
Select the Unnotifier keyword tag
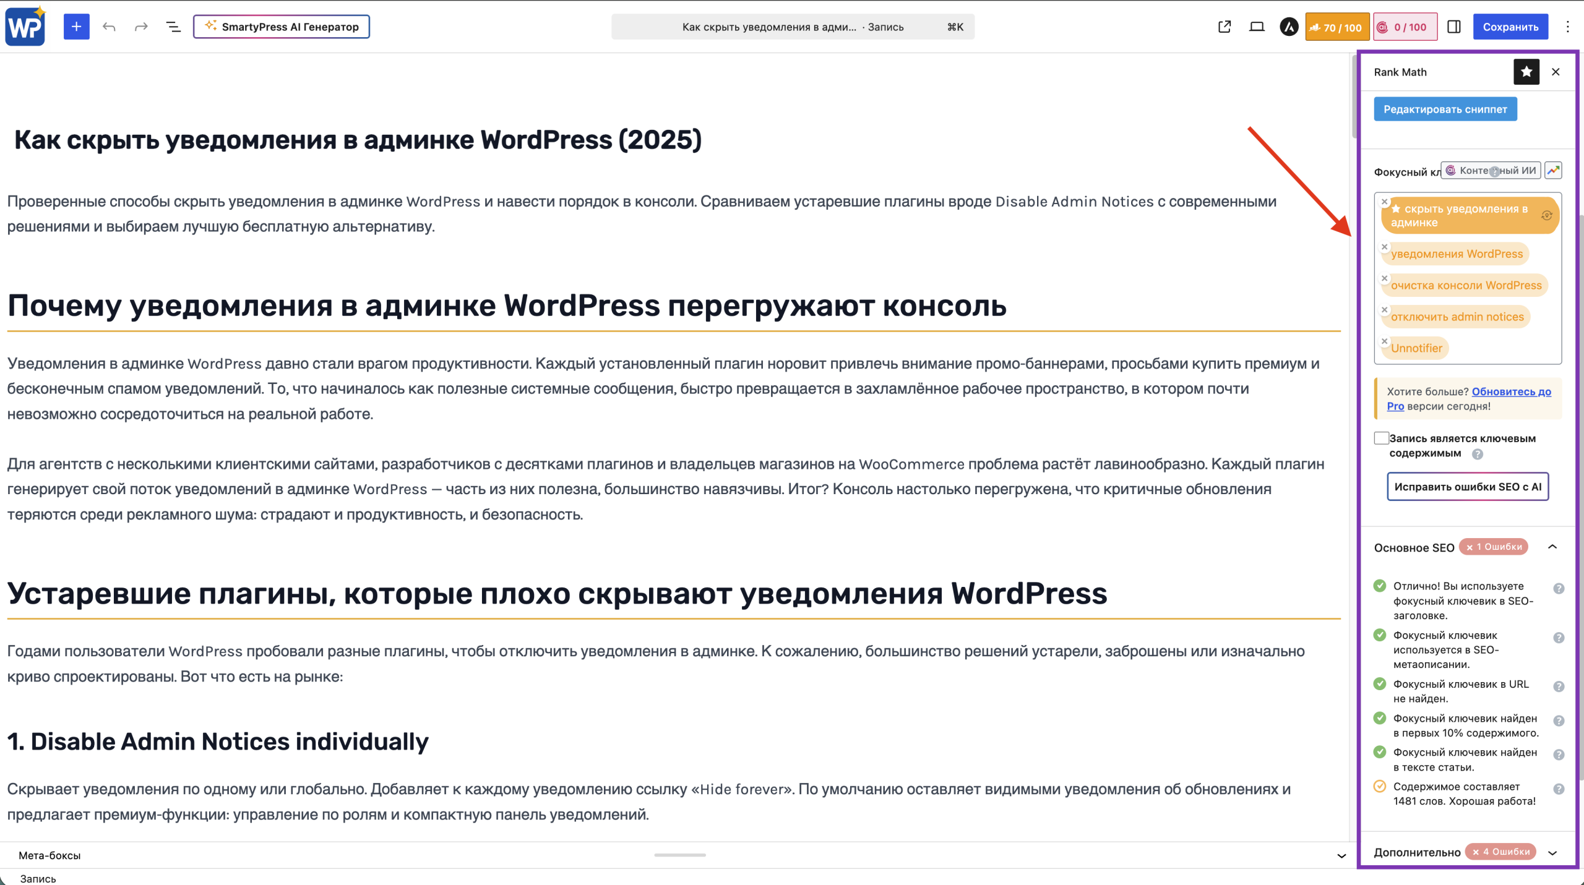[1416, 348]
